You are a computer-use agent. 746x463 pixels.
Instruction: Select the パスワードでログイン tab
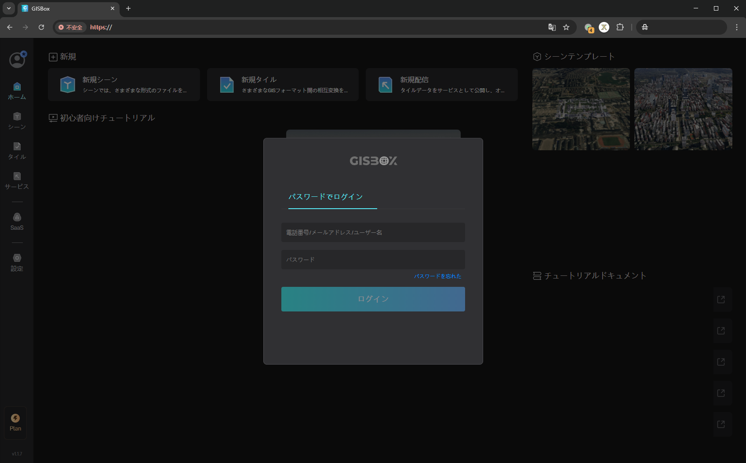(x=326, y=197)
